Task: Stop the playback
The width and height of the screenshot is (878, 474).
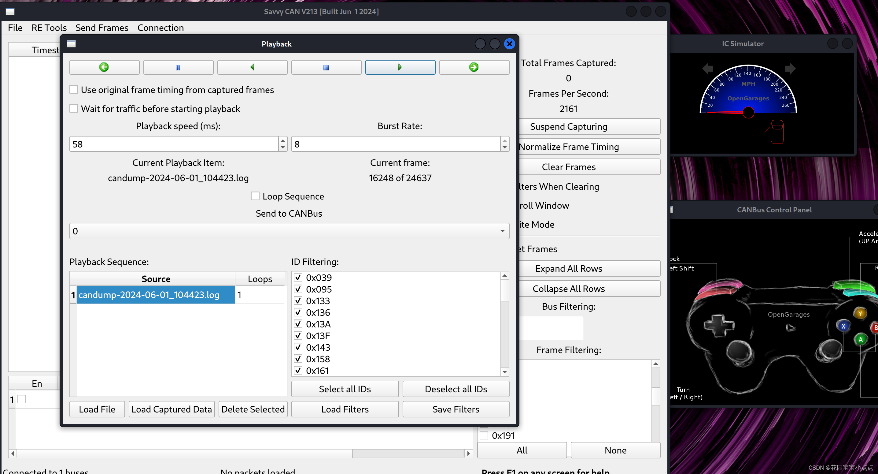Action: point(326,67)
